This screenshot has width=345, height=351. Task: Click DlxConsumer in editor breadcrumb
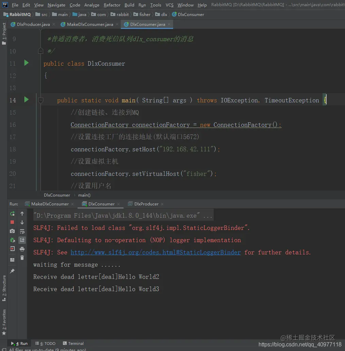57,195
